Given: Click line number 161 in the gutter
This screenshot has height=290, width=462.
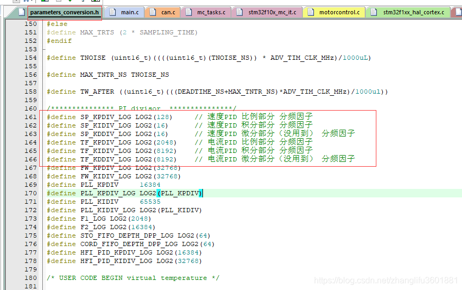Looking at the screenshot, I should pos(31,117).
